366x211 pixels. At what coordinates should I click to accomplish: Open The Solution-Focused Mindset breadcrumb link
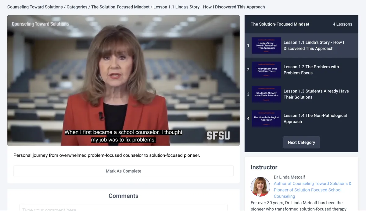[x=120, y=7]
